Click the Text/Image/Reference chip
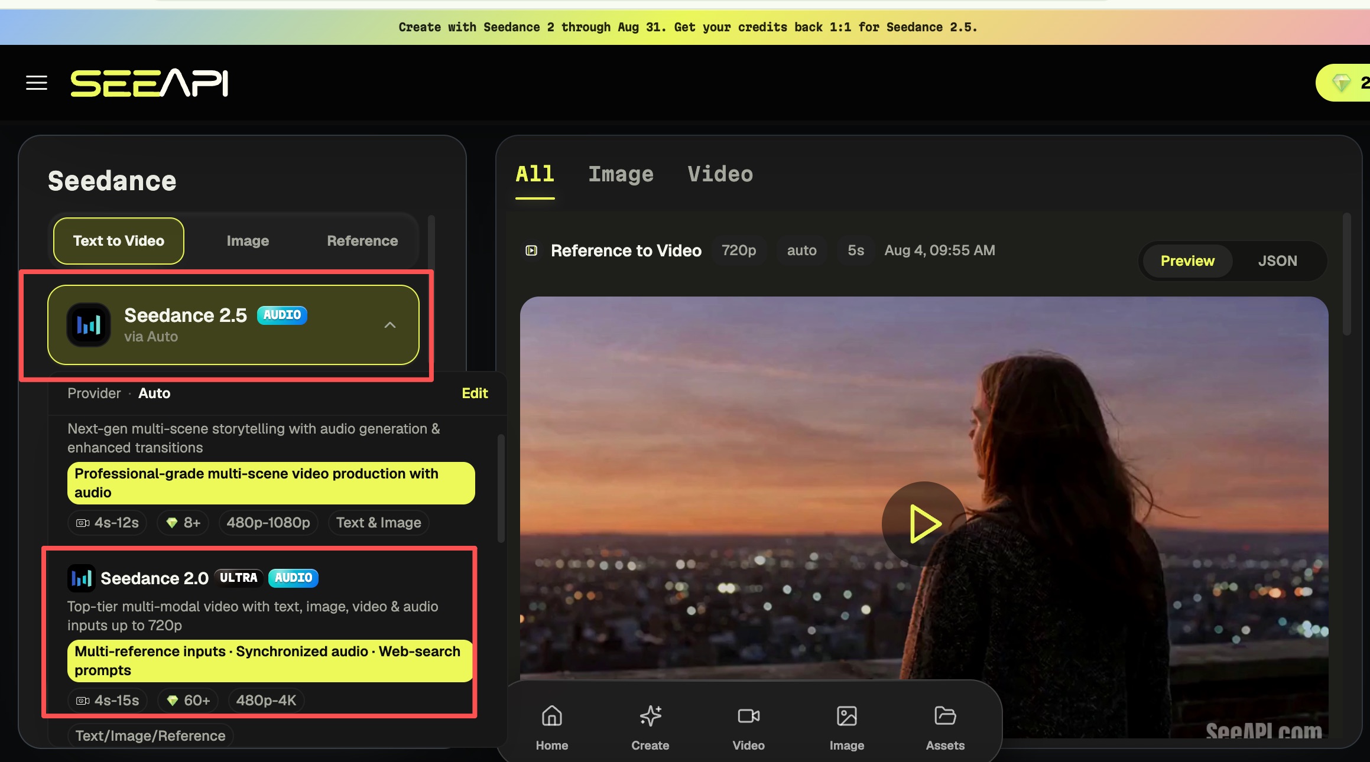 click(x=150, y=736)
